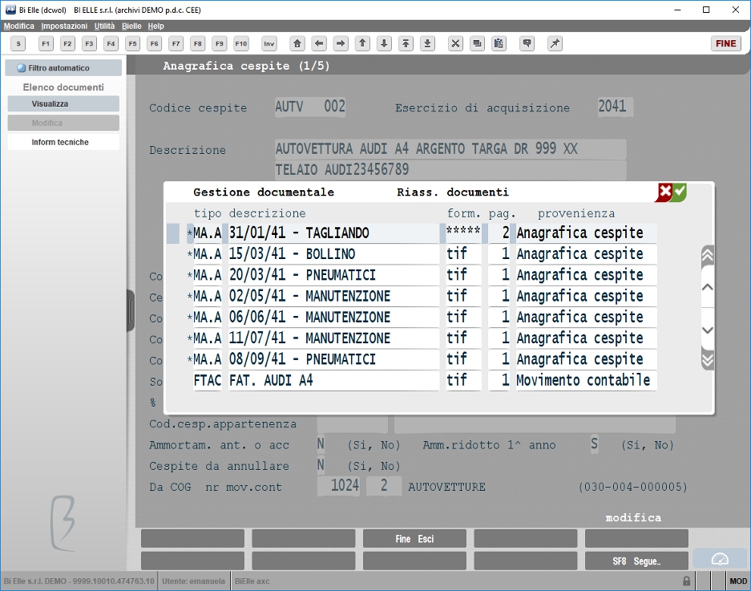Screen dimensions: 751x591
Task: Jump to list top with double-up chevron
Action: (708, 256)
